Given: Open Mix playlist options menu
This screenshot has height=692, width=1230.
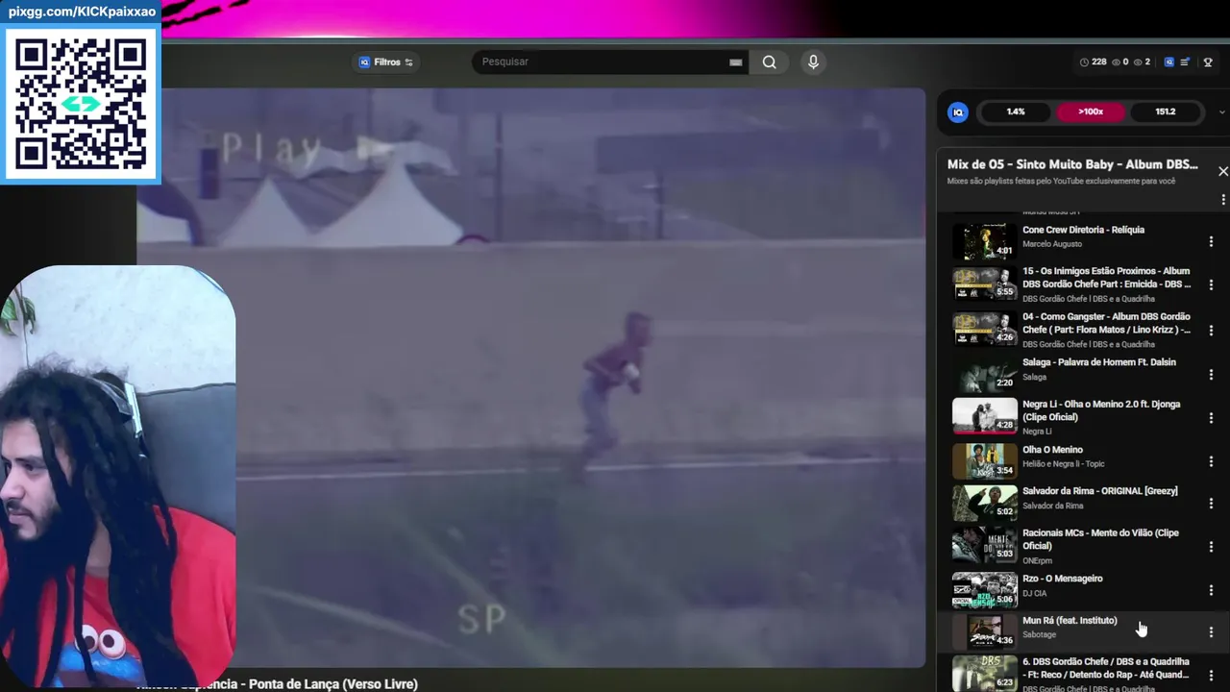Looking at the screenshot, I should coord(1222,200).
